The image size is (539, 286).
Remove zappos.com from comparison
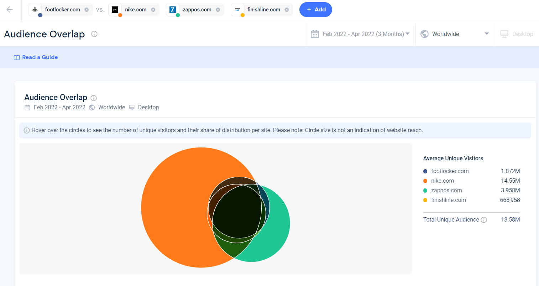tap(218, 10)
